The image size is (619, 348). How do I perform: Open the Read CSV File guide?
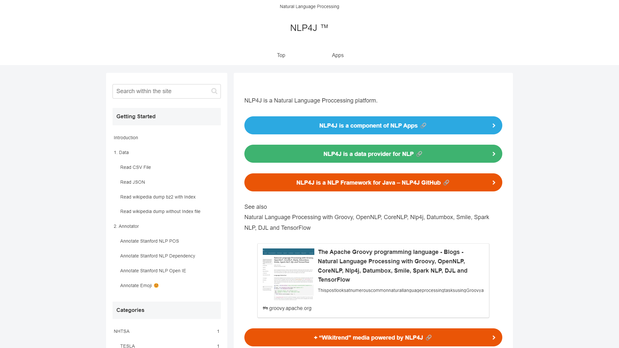click(x=135, y=167)
